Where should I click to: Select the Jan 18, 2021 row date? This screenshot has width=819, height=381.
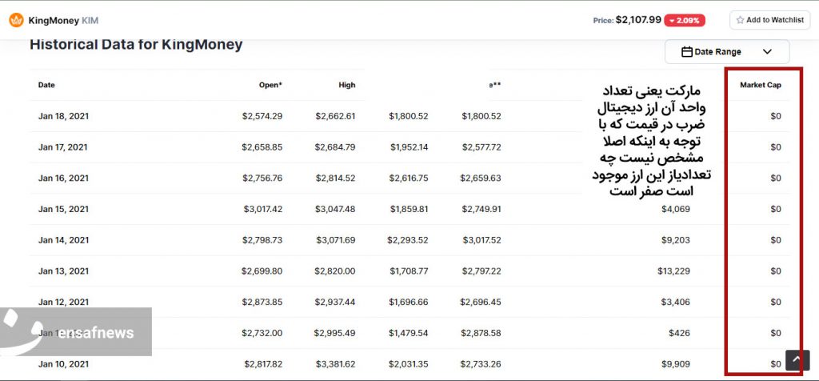coord(63,116)
